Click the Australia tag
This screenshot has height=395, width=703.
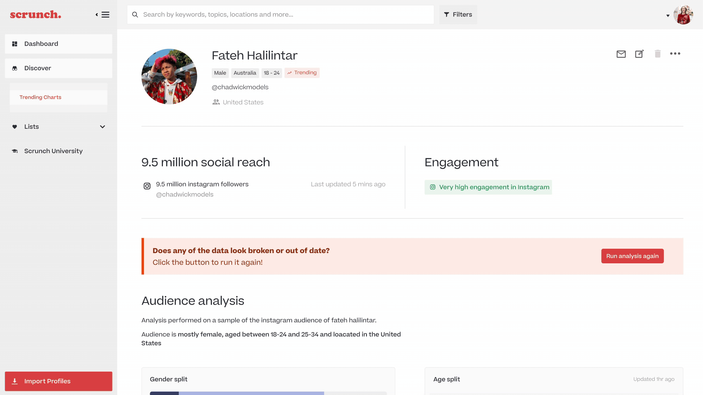pos(245,73)
